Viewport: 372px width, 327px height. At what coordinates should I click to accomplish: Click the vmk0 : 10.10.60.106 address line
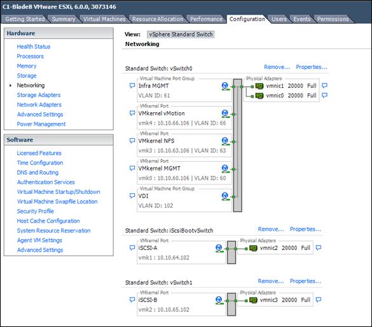tap(183, 178)
